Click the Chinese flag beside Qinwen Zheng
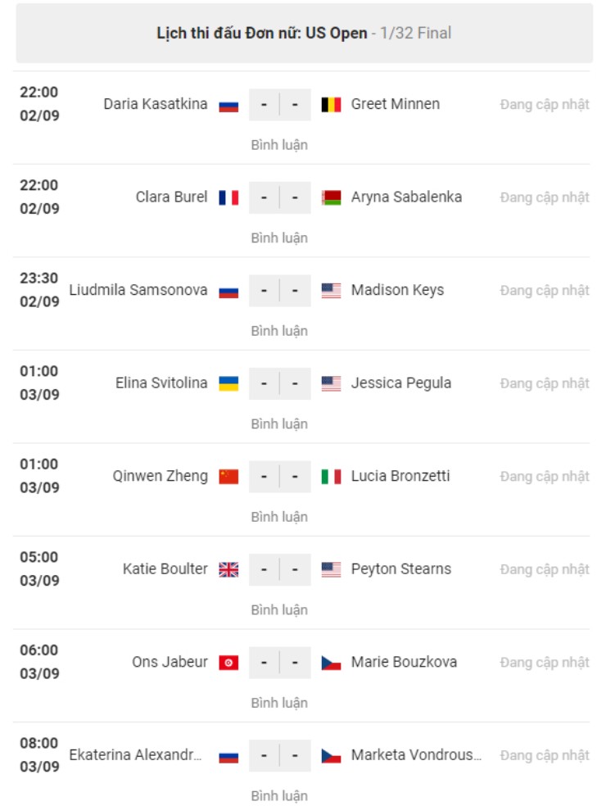 click(x=228, y=477)
